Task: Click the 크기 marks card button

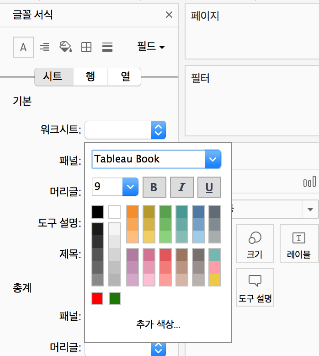Action: coord(255,243)
